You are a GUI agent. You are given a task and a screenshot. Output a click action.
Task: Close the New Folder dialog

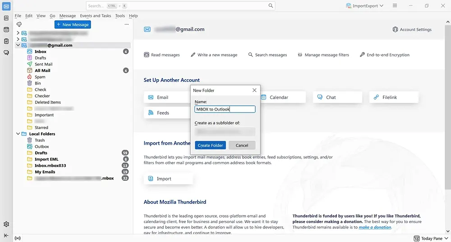[254, 90]
